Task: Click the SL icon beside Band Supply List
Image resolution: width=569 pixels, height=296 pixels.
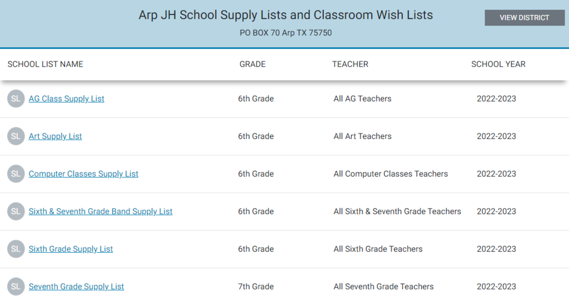Action: pyautogui.click(x=16, y=211)
